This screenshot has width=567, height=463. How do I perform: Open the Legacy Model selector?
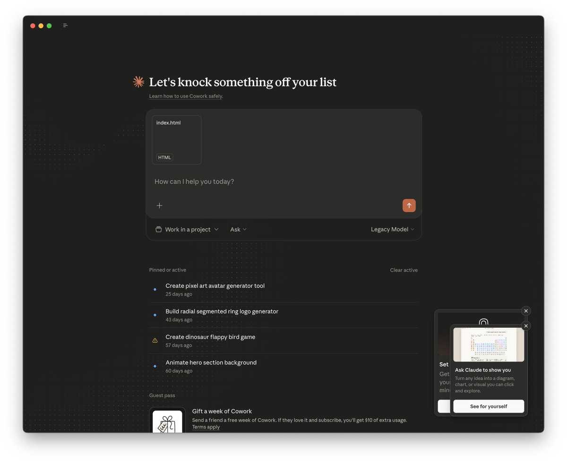[x=392, y=229]
